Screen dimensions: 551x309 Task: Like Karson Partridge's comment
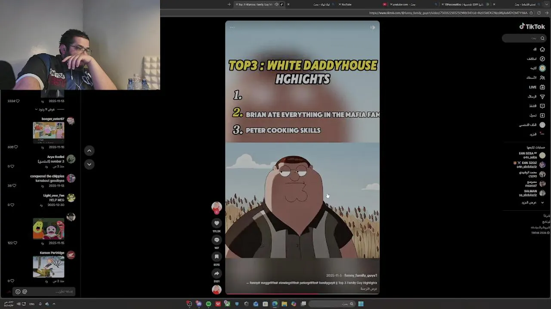coord(12,281)
